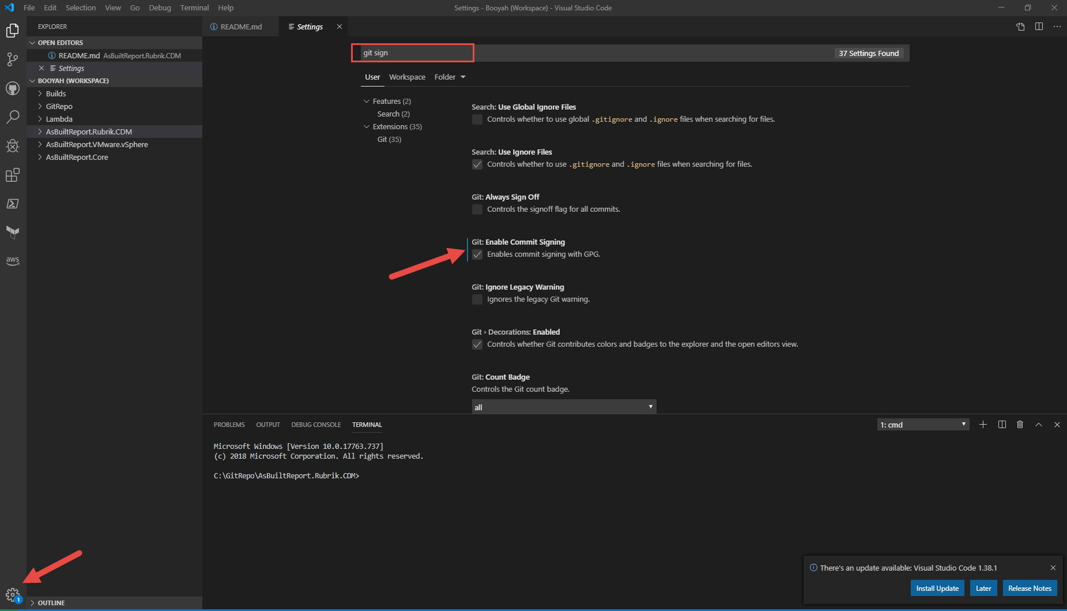Select the User settings tab

pyautogui.click(x=372, y=77)
